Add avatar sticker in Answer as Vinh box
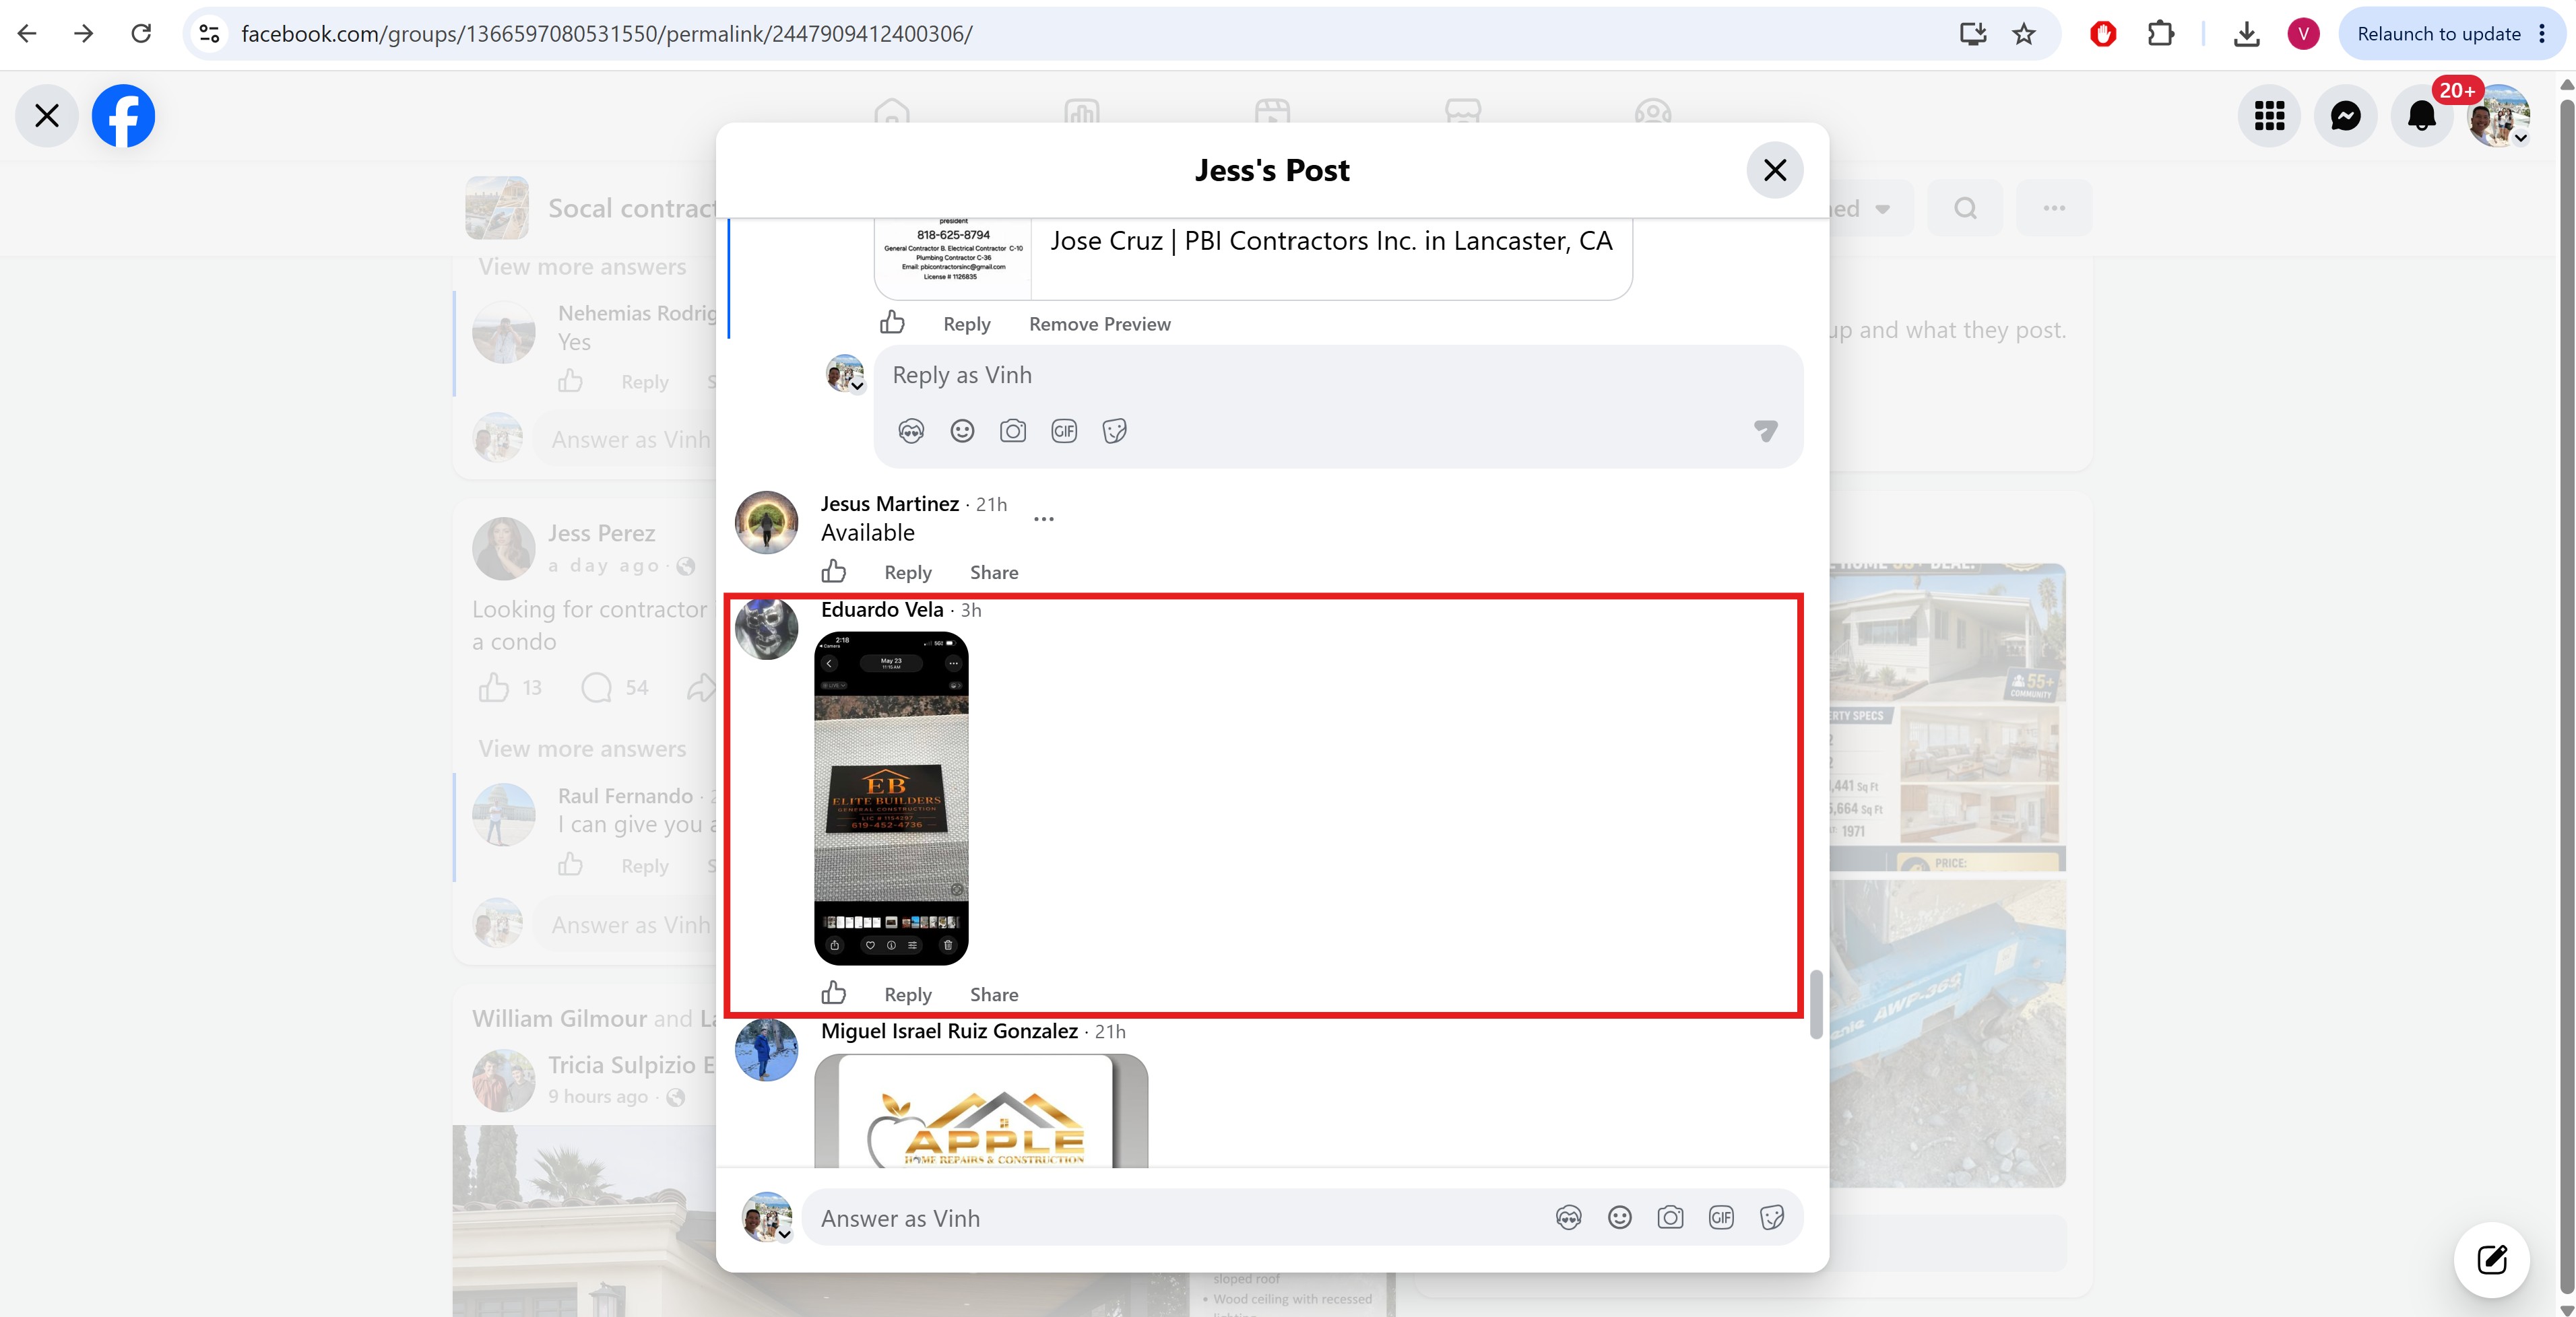 tap(1569, 1217)
